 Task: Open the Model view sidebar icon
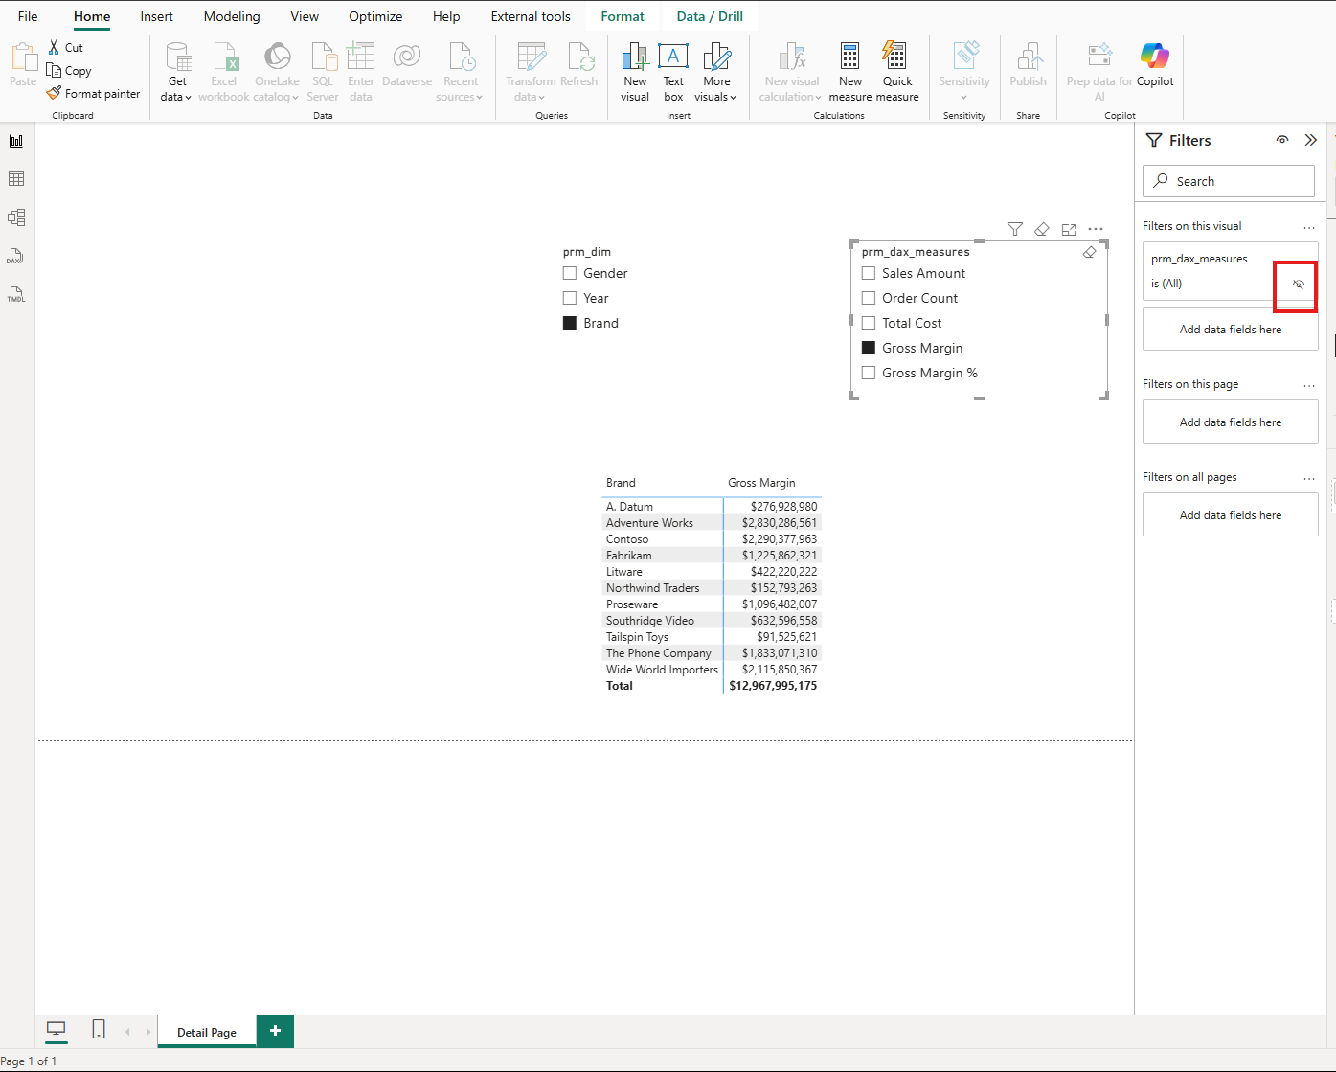tap(16, 217)
